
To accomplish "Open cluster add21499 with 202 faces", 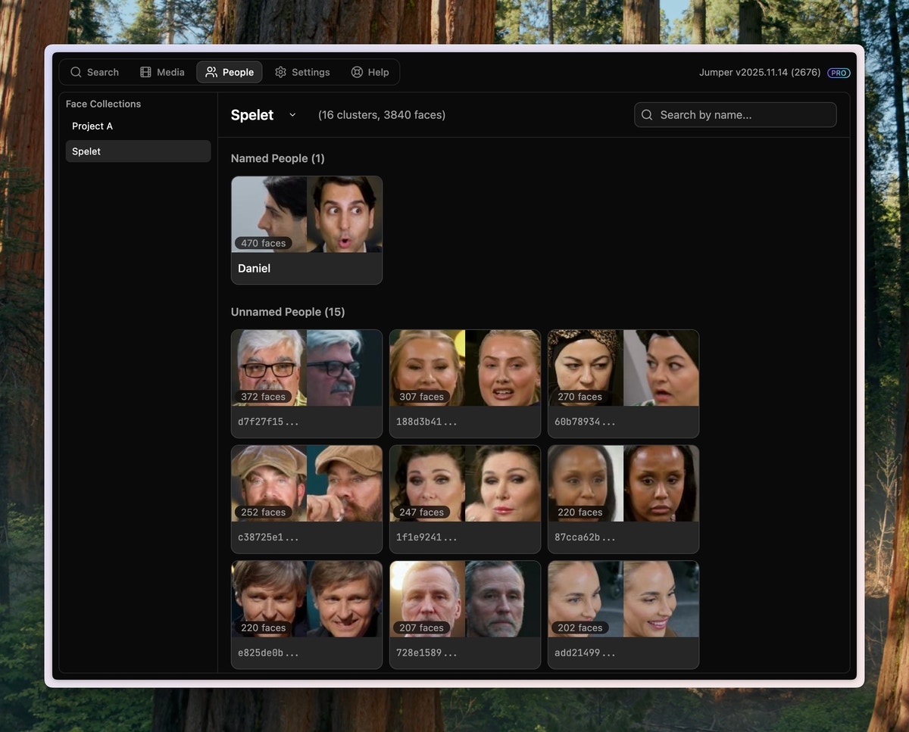I will (623, 614).
